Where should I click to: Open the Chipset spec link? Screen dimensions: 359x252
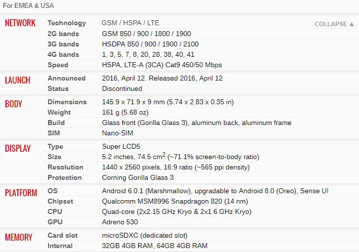point(60,201)
